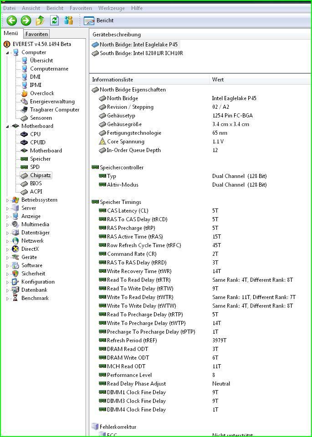Expand the Software node
This screenshot has width=312, height=437.
coord(7,265)
